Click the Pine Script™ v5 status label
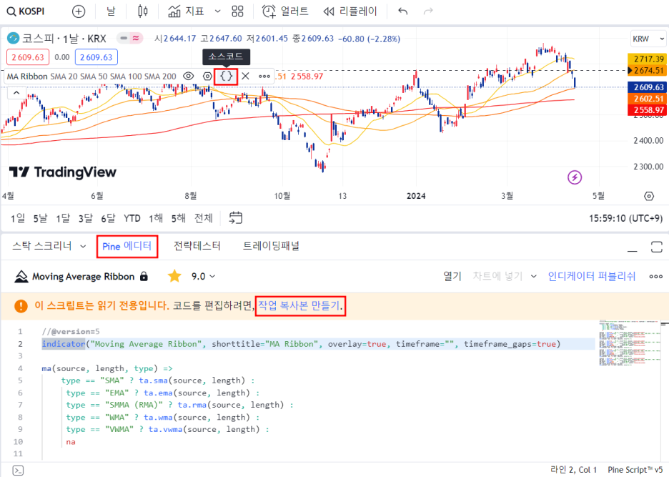 (635, 470)
